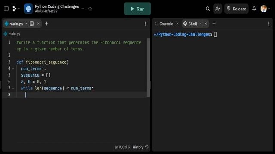275x154 pixels.
Task: Click the 'def fibonacci_sequence(' code line
Action: tap(42, 62)
